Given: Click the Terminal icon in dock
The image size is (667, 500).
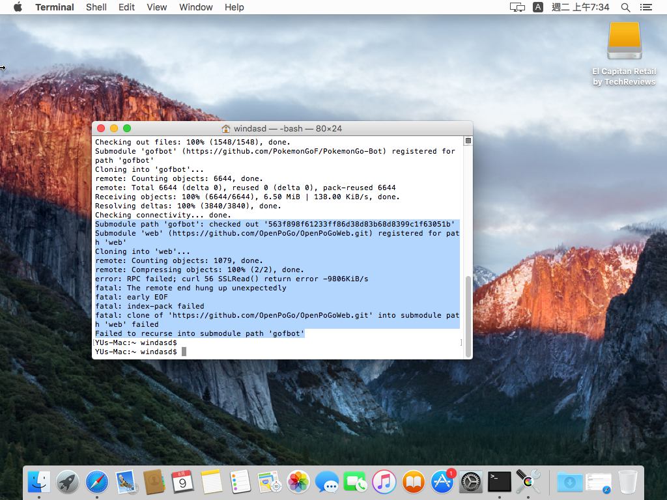Looking at the screenshot, I should (x=499, y=482).
